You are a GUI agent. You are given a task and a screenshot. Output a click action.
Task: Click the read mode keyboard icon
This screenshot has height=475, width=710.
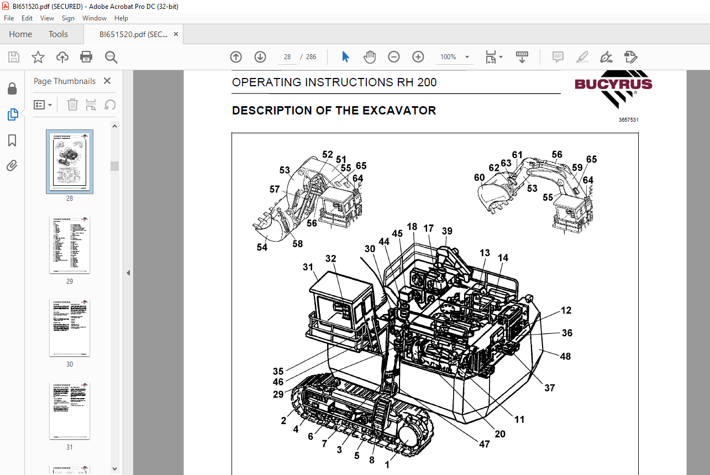point(522,57)
